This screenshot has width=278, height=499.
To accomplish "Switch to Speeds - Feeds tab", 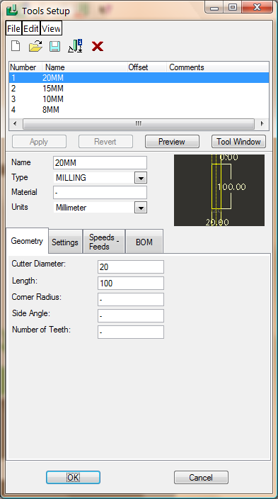I will [103, 242].
